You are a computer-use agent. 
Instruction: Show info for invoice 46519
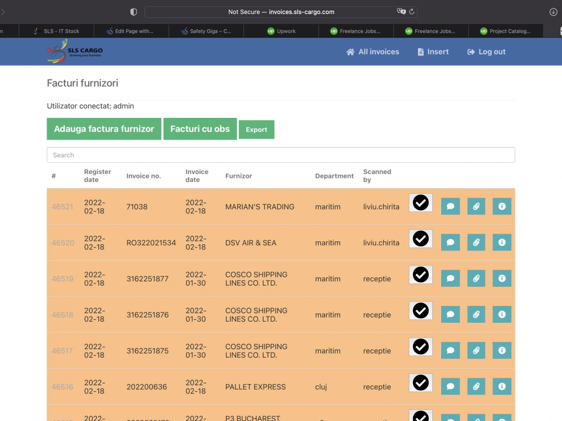(502, 278)
